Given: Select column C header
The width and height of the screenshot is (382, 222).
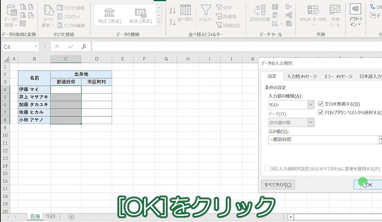Looking at the screenshot, I should point(66,59).
